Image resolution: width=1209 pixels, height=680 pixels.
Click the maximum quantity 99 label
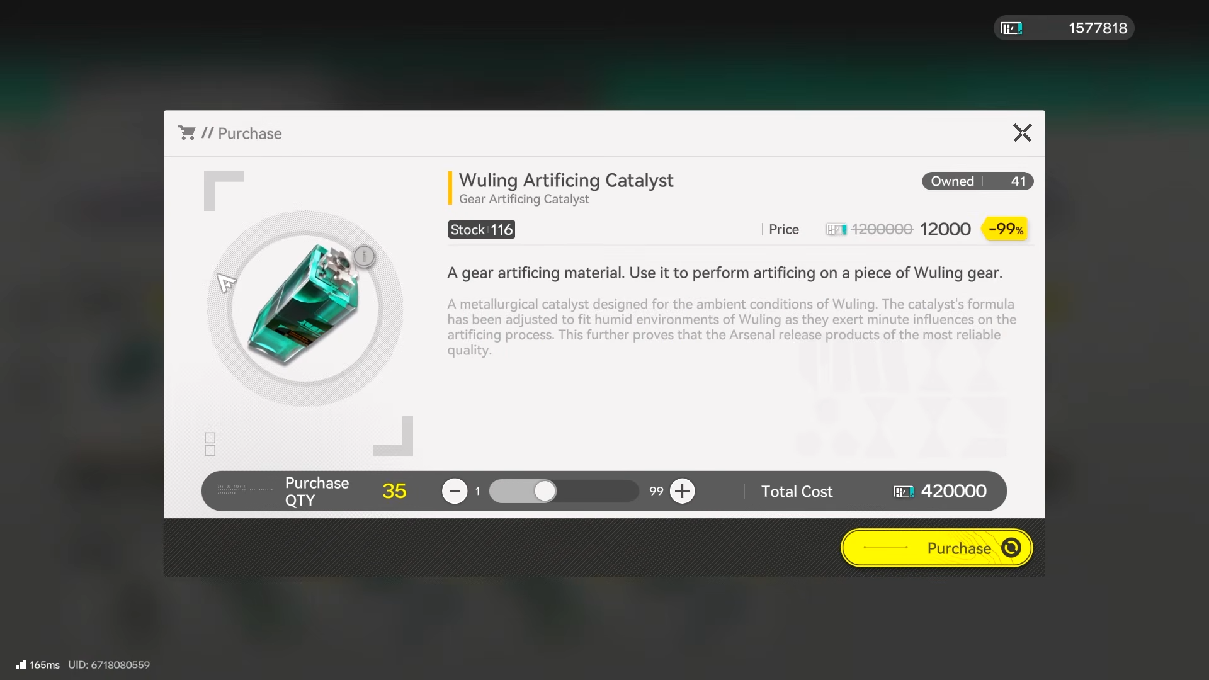[656, 491]
